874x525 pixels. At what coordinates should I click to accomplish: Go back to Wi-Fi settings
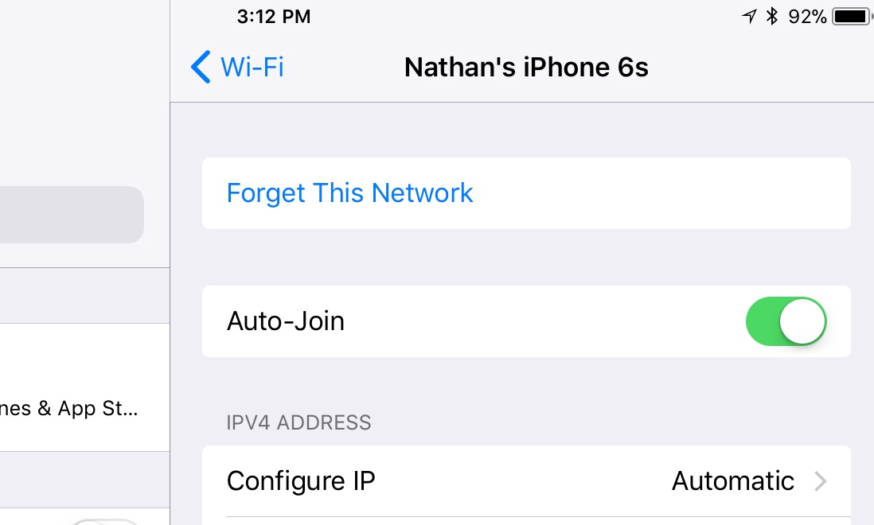point(237,67)
